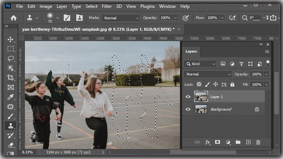Filter for smart objects

260,64
